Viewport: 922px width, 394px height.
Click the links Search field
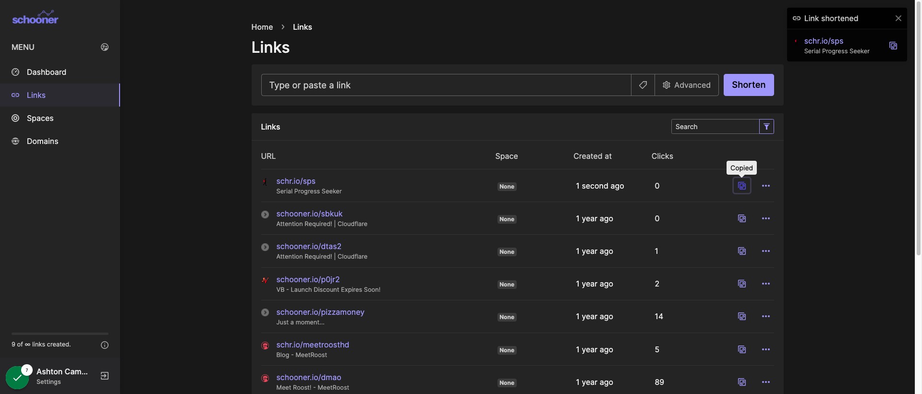[715, 127]
